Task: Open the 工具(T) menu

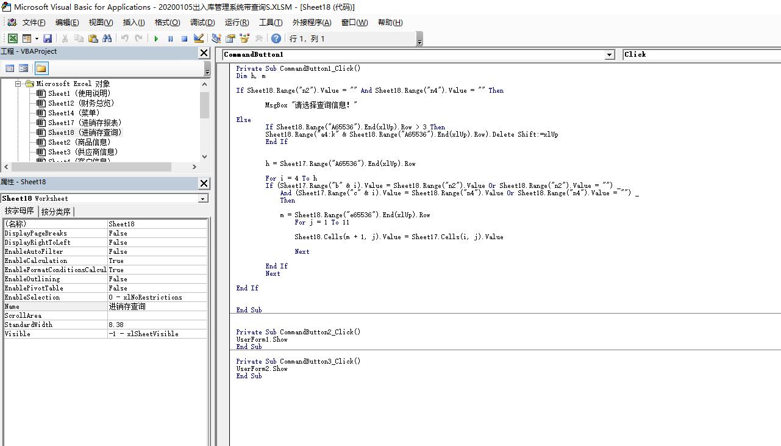Action: 271,23
